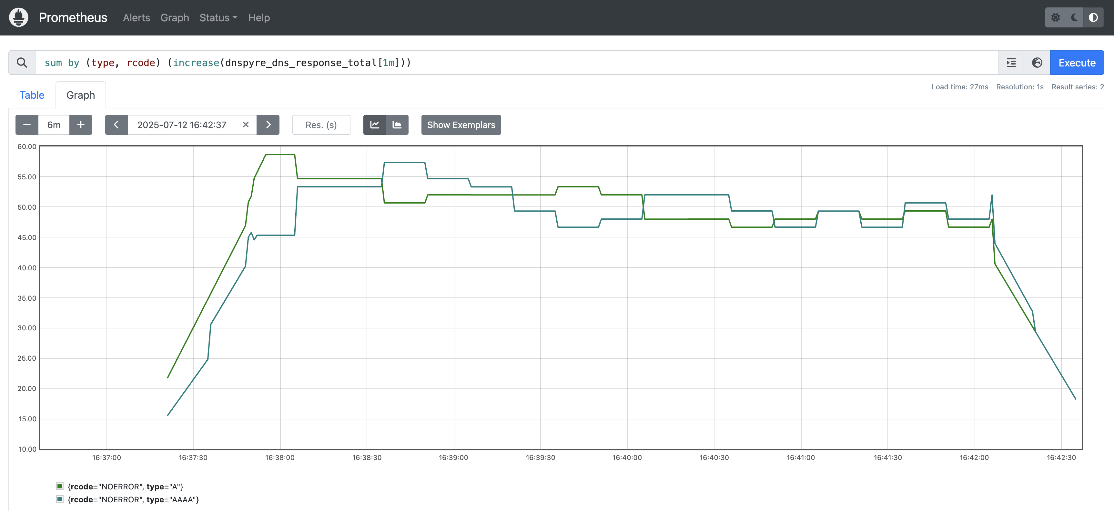Viewport: 1114px width, 511px height.
Task: Clear the end time with X
Action: [246, 125]
